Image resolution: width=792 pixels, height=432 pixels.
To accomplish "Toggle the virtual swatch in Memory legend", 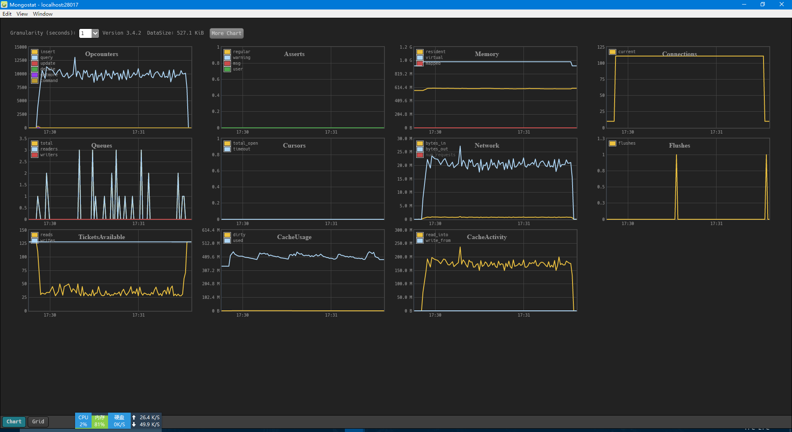I will point(420,58).
